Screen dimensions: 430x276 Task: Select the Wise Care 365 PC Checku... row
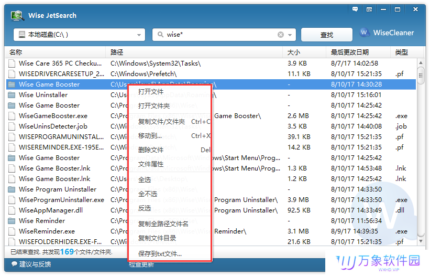point(211,63)
